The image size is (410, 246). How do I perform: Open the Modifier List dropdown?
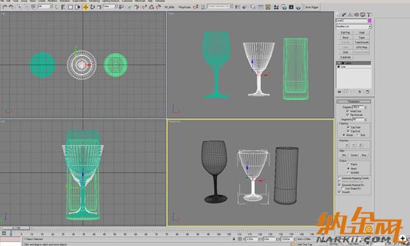coord(354,27)
